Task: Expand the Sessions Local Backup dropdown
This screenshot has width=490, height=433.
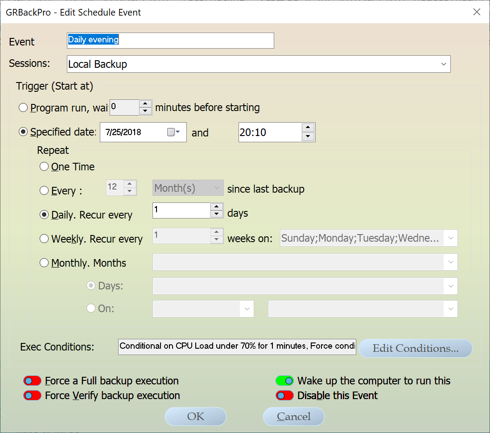Action: point(443,64)
